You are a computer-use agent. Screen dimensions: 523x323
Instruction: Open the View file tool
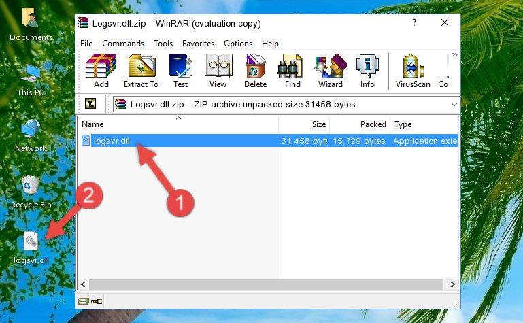pyautogui.click(x=218, y=71)
